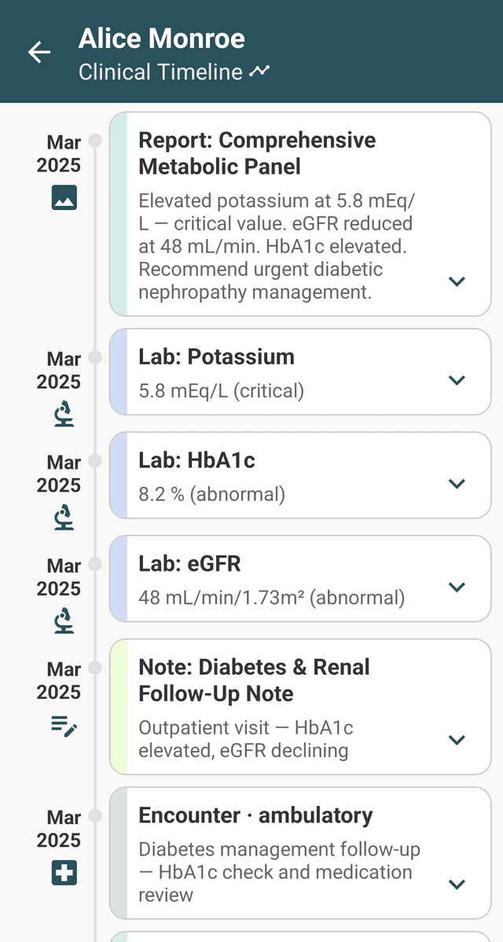This screenshot has height=942, width=503.
Task: Click the microscope icon beside Lab: Potassium
Action: pyautogui.click(x=64, y=414)
